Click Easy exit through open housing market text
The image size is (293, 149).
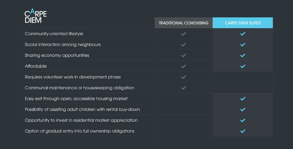tap(76, 99)
